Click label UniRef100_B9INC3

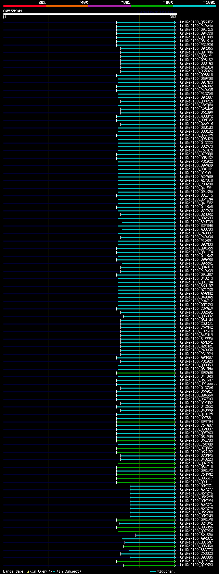[196, 82]
